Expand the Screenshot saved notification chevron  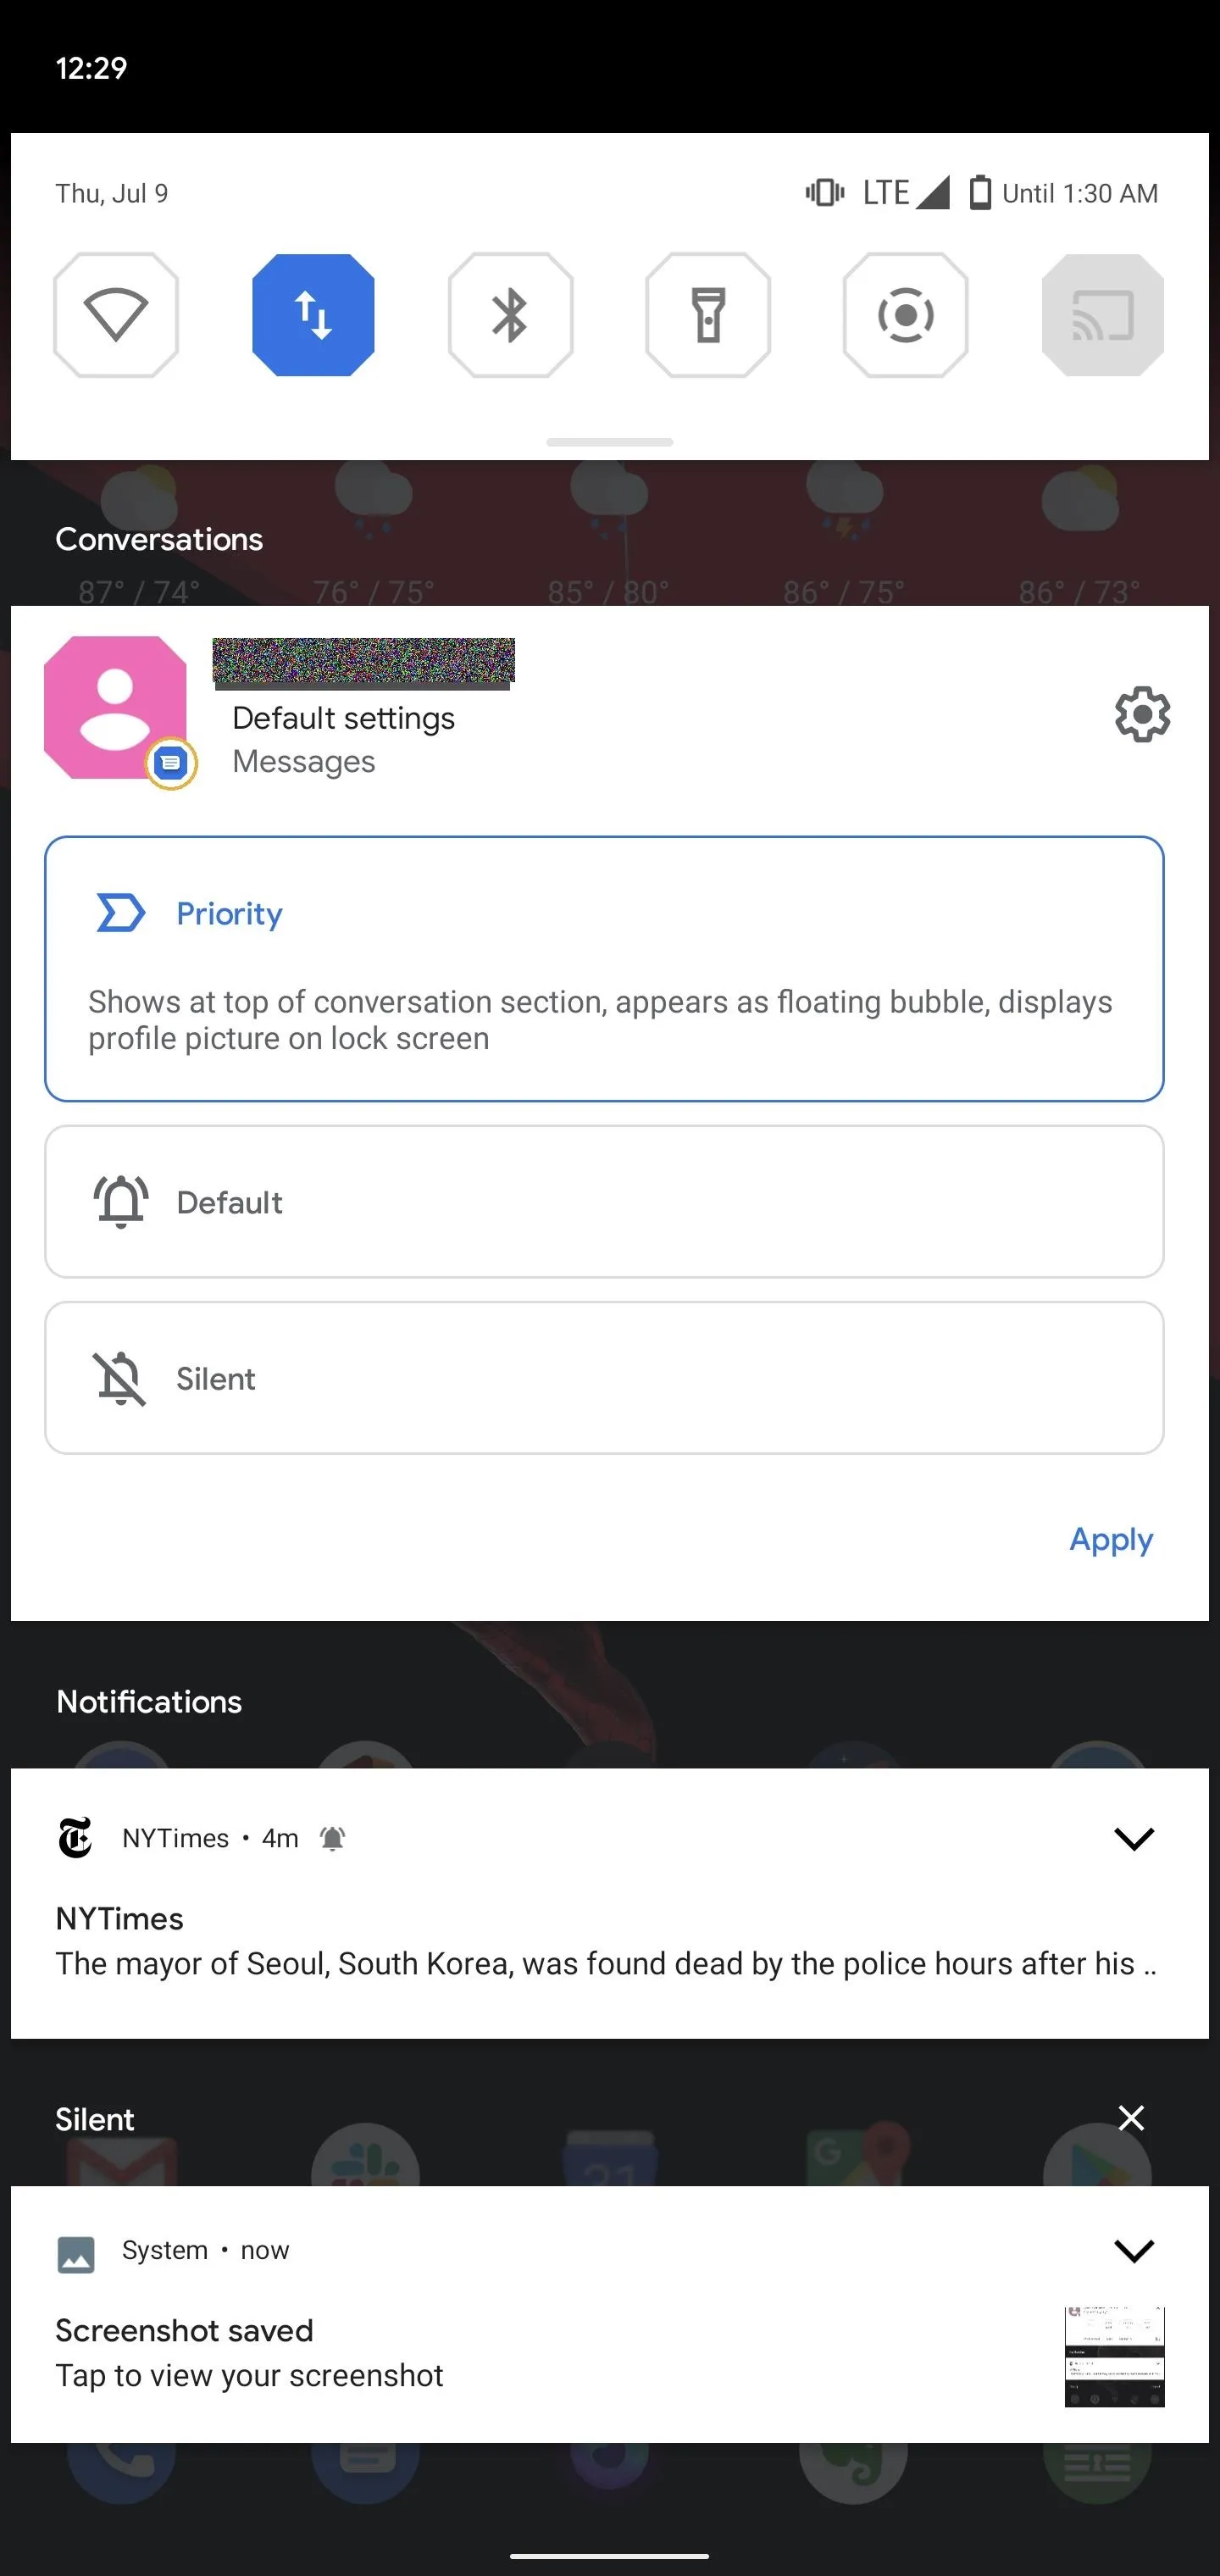tap(1134, 2250)
